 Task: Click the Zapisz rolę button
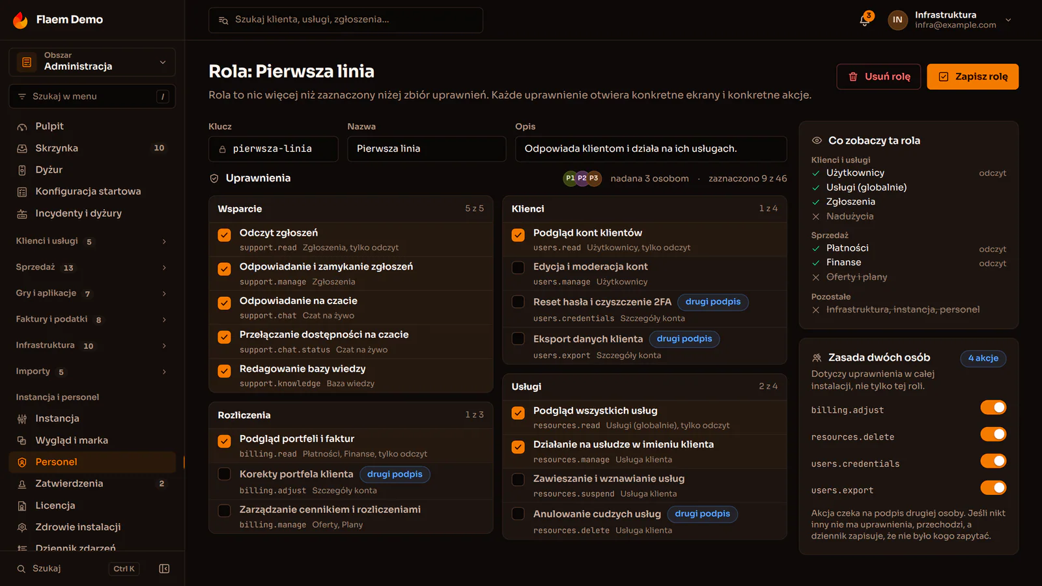click(973, 77)
